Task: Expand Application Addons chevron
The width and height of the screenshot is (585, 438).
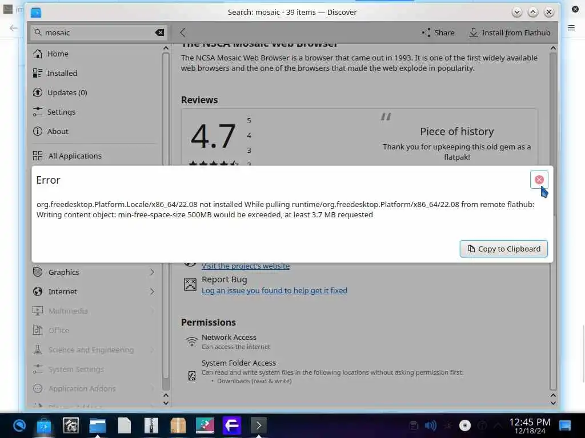Action: [152, 388]
